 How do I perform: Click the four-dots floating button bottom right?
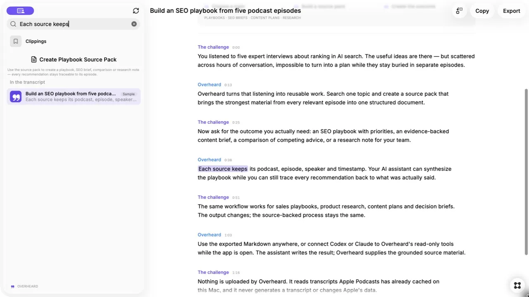[517, 285]
